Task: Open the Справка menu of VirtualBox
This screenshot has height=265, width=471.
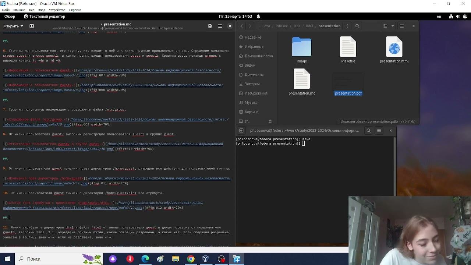Action: 75,10
